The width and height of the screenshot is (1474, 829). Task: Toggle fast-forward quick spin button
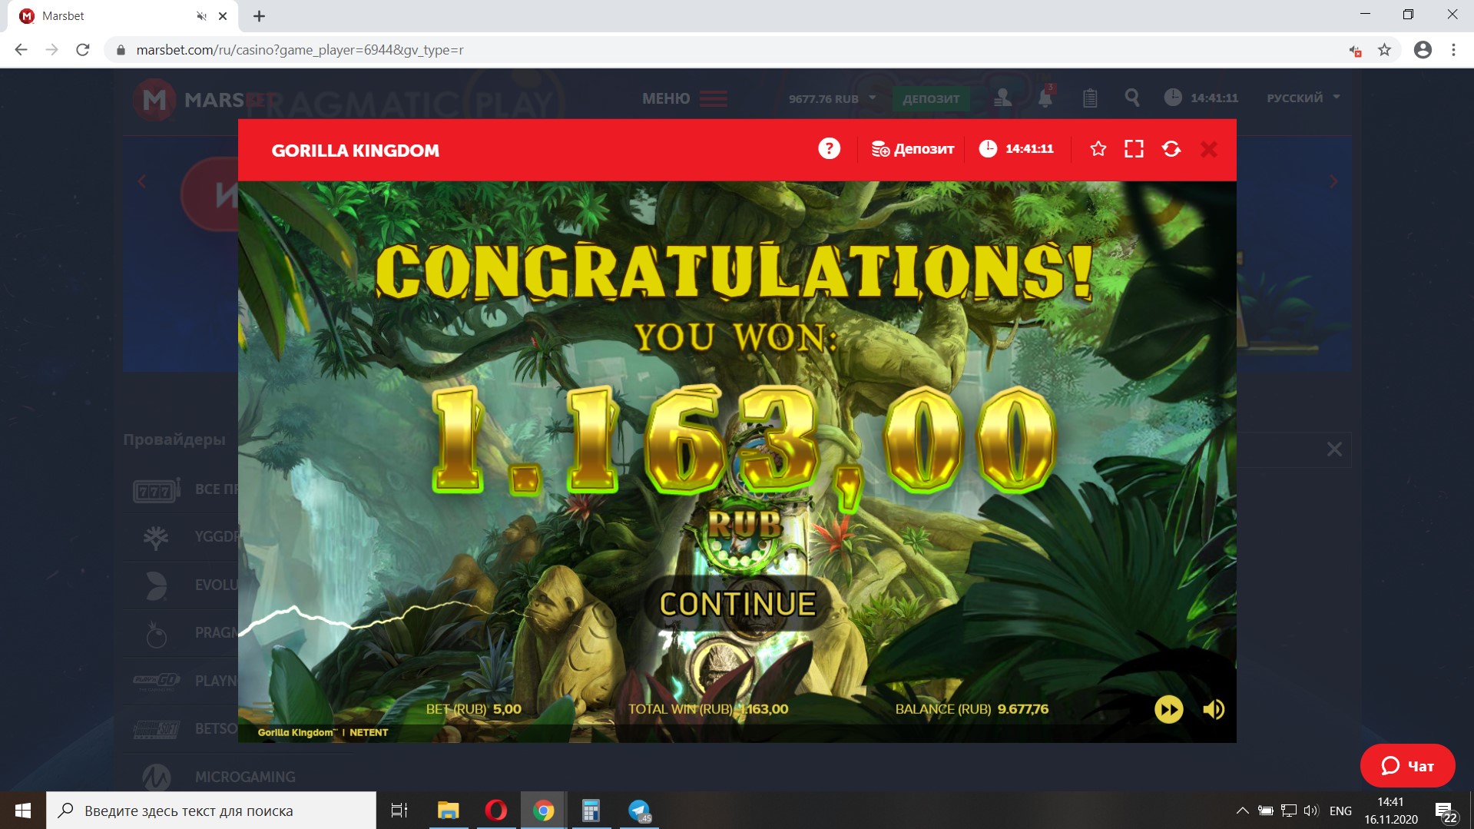pyautogui.click(x=1168, y=709)
